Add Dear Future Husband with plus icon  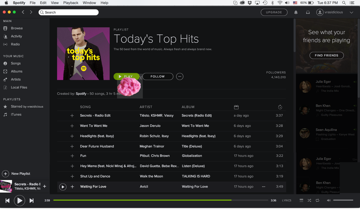coord(72,146)
